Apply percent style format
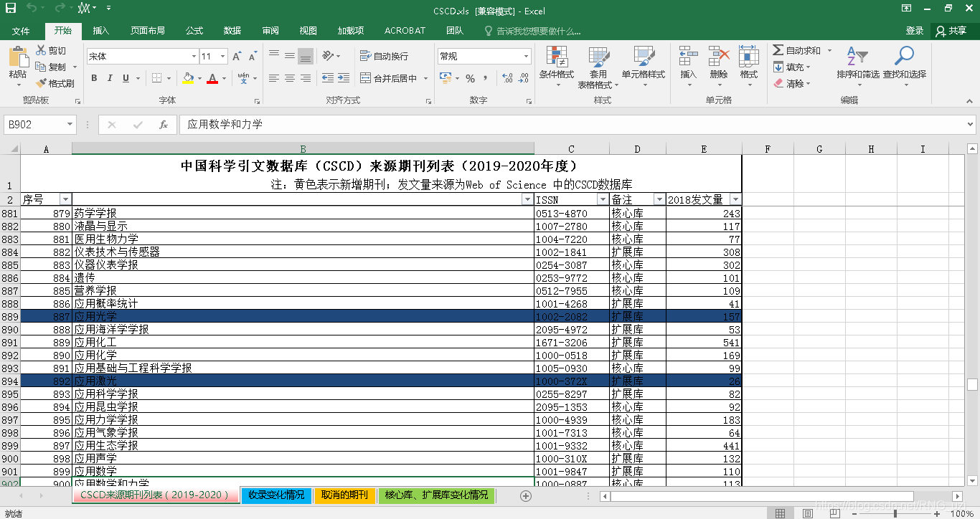This screenshot has height=519, width=980. coord(471,78)
